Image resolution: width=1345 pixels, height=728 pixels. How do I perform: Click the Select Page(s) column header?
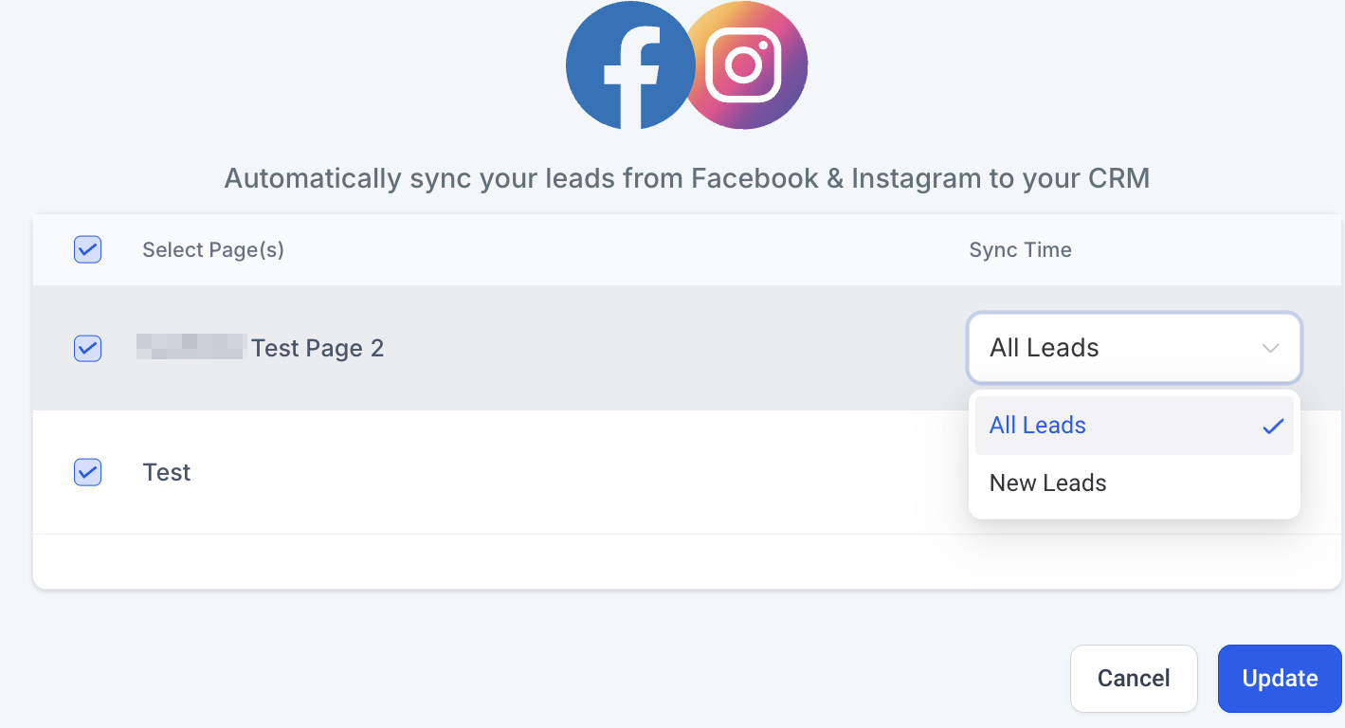point(213,250)
